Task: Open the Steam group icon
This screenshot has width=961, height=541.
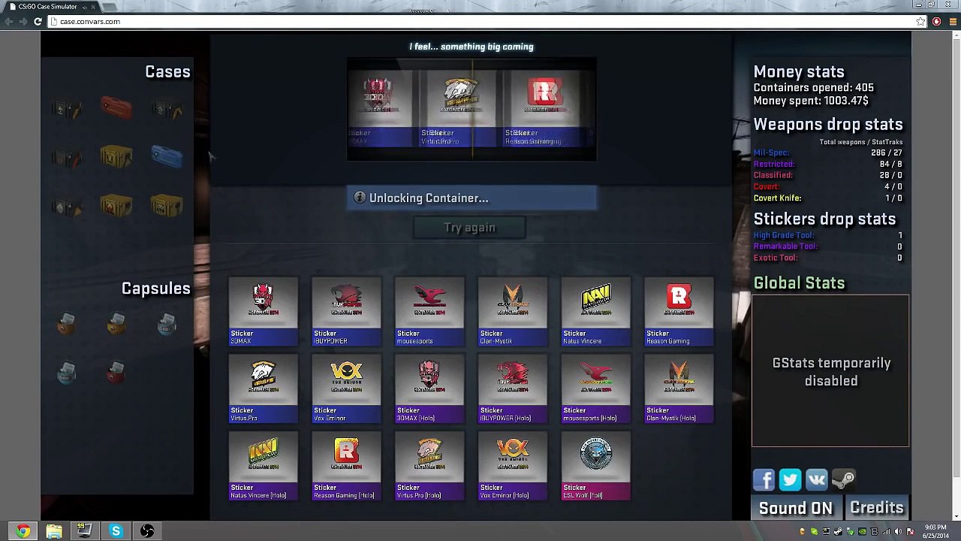Action: [843, 479]
